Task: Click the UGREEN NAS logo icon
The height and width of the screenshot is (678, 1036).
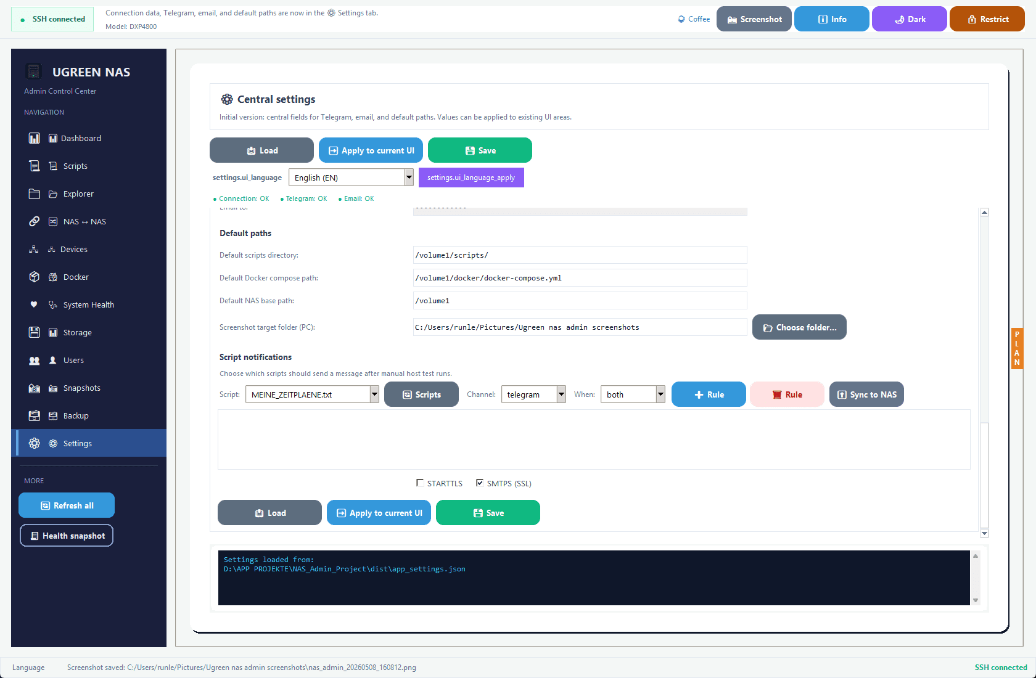Action: tap(34, 71)
